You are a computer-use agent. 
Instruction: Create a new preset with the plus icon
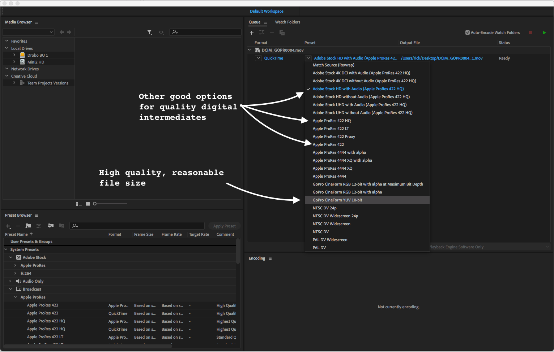coord(8,226)
